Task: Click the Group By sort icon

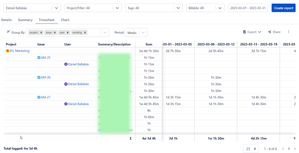Action: pos(8,32)
